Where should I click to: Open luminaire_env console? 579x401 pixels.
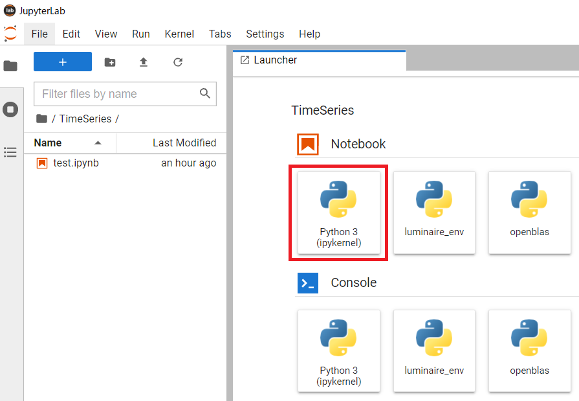pos(434,350)
